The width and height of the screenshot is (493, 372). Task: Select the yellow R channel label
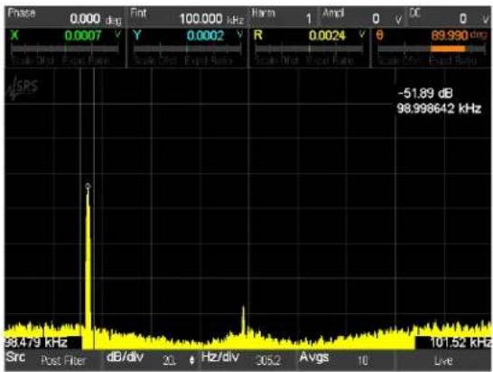click(258, 35)
